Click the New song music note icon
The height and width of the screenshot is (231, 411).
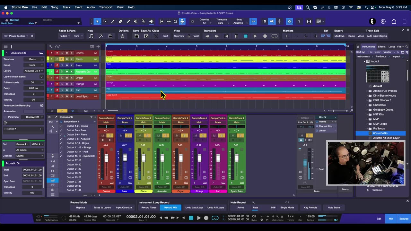[91, 36]
